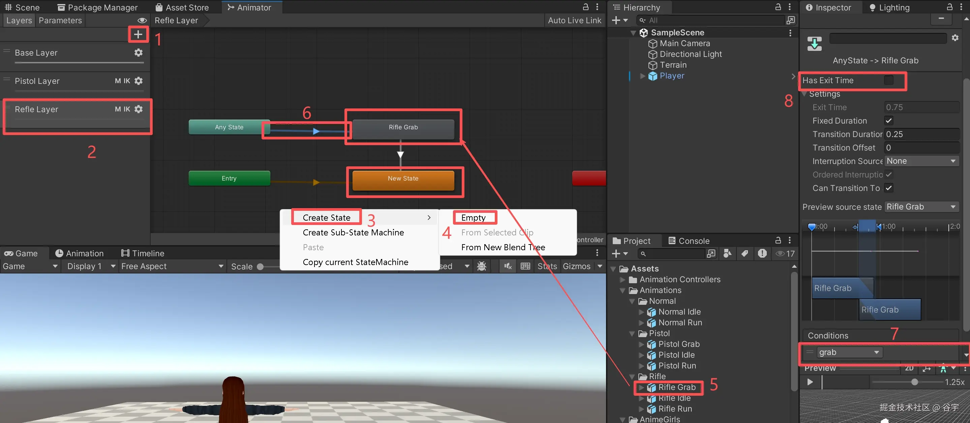Uncheck the Fixed Duration checkbox
Image resolution: width=970 pixels, height=423 pixels.
click(x=889, y=121)
